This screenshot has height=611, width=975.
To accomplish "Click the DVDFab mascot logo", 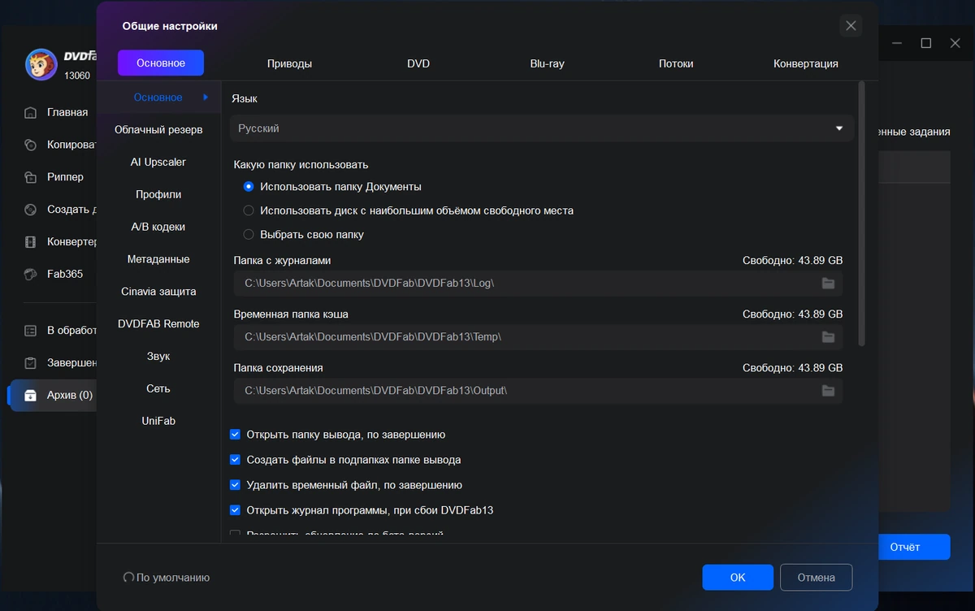I will coord(41,64).
